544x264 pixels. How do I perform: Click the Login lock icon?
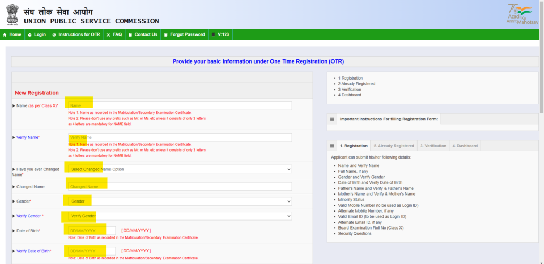(30, 34)
